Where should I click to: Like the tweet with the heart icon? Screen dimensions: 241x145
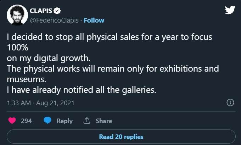pos(12,121)
